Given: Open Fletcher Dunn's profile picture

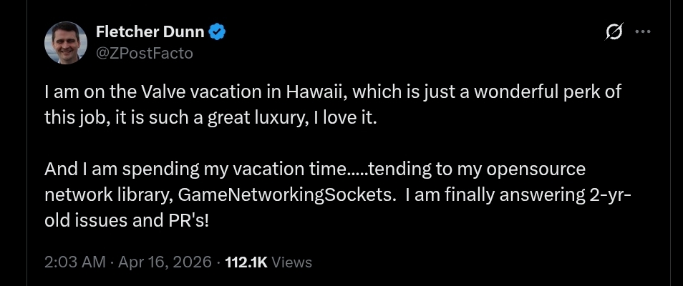Looking at the screenshot, I should tap(66, 42).
